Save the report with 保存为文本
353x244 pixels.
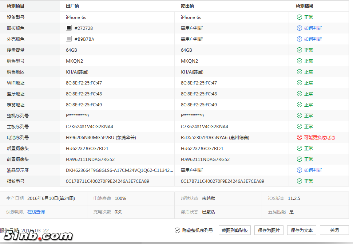(301, 230)
